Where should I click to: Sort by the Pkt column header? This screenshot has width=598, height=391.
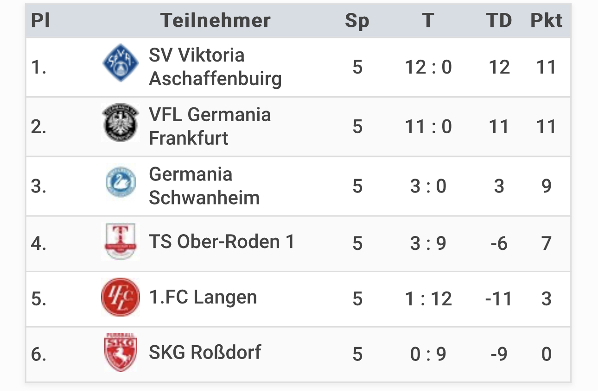(x=546, y=20)
